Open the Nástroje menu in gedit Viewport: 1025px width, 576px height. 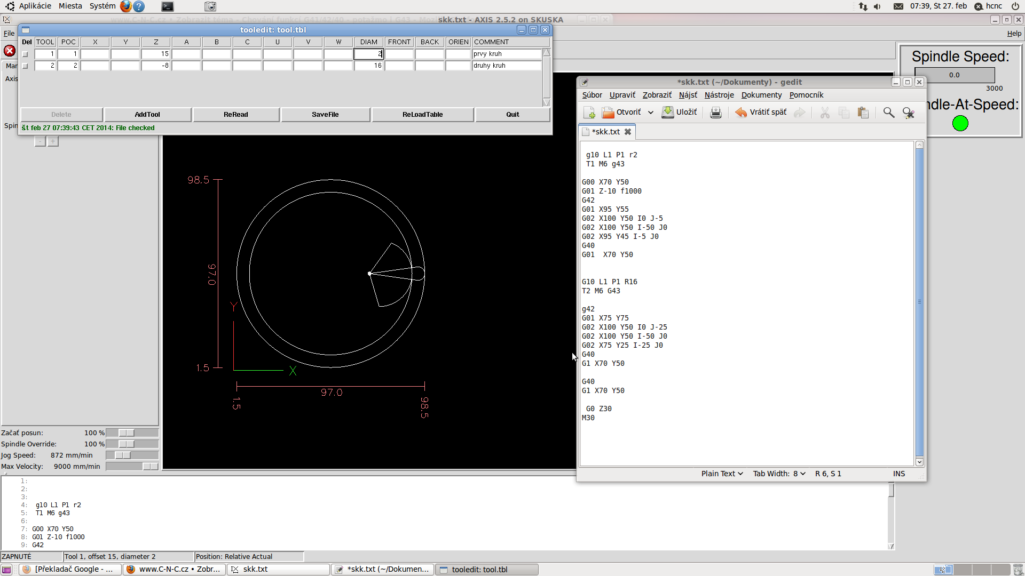pyautogui.click(x=719, y=95)
